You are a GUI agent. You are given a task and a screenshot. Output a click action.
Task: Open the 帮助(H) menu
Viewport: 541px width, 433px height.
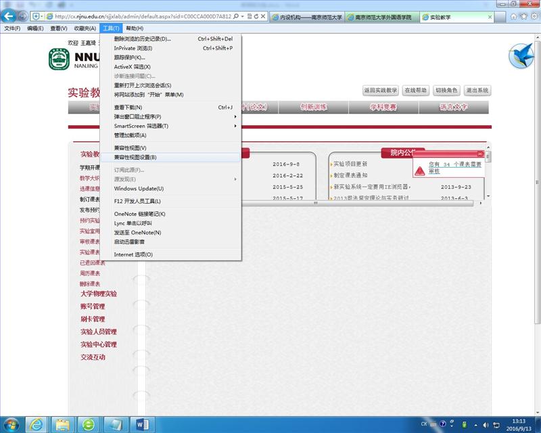pos(135,28)
